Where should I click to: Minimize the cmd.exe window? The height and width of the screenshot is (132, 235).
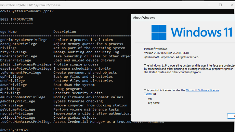(209, 5)
